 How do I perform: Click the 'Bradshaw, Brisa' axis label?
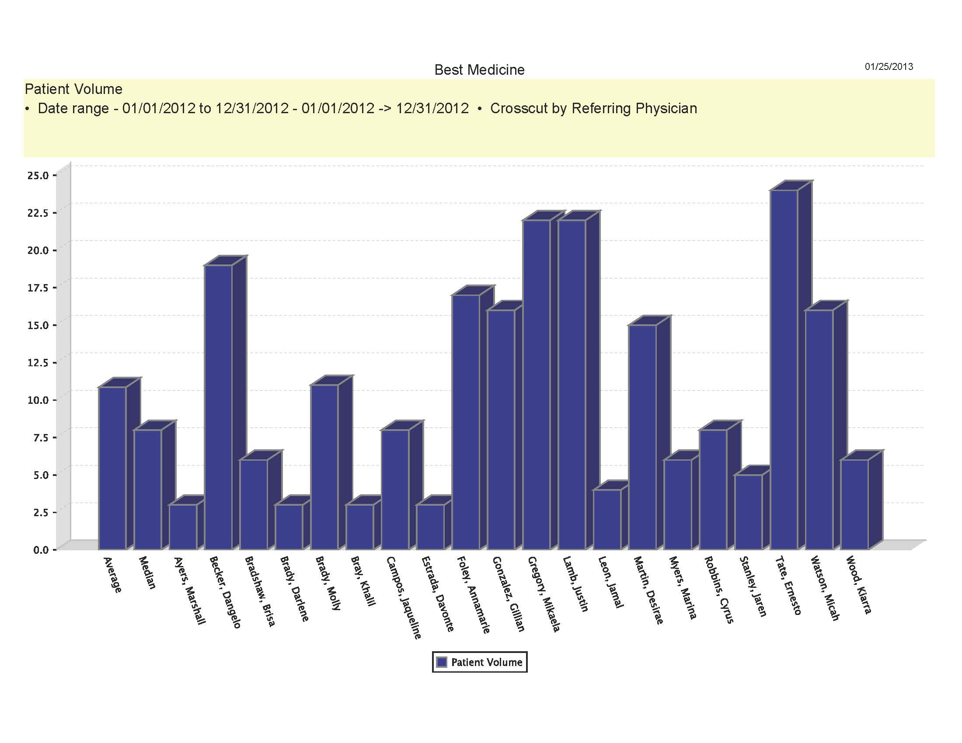click(x=260, y=591)
